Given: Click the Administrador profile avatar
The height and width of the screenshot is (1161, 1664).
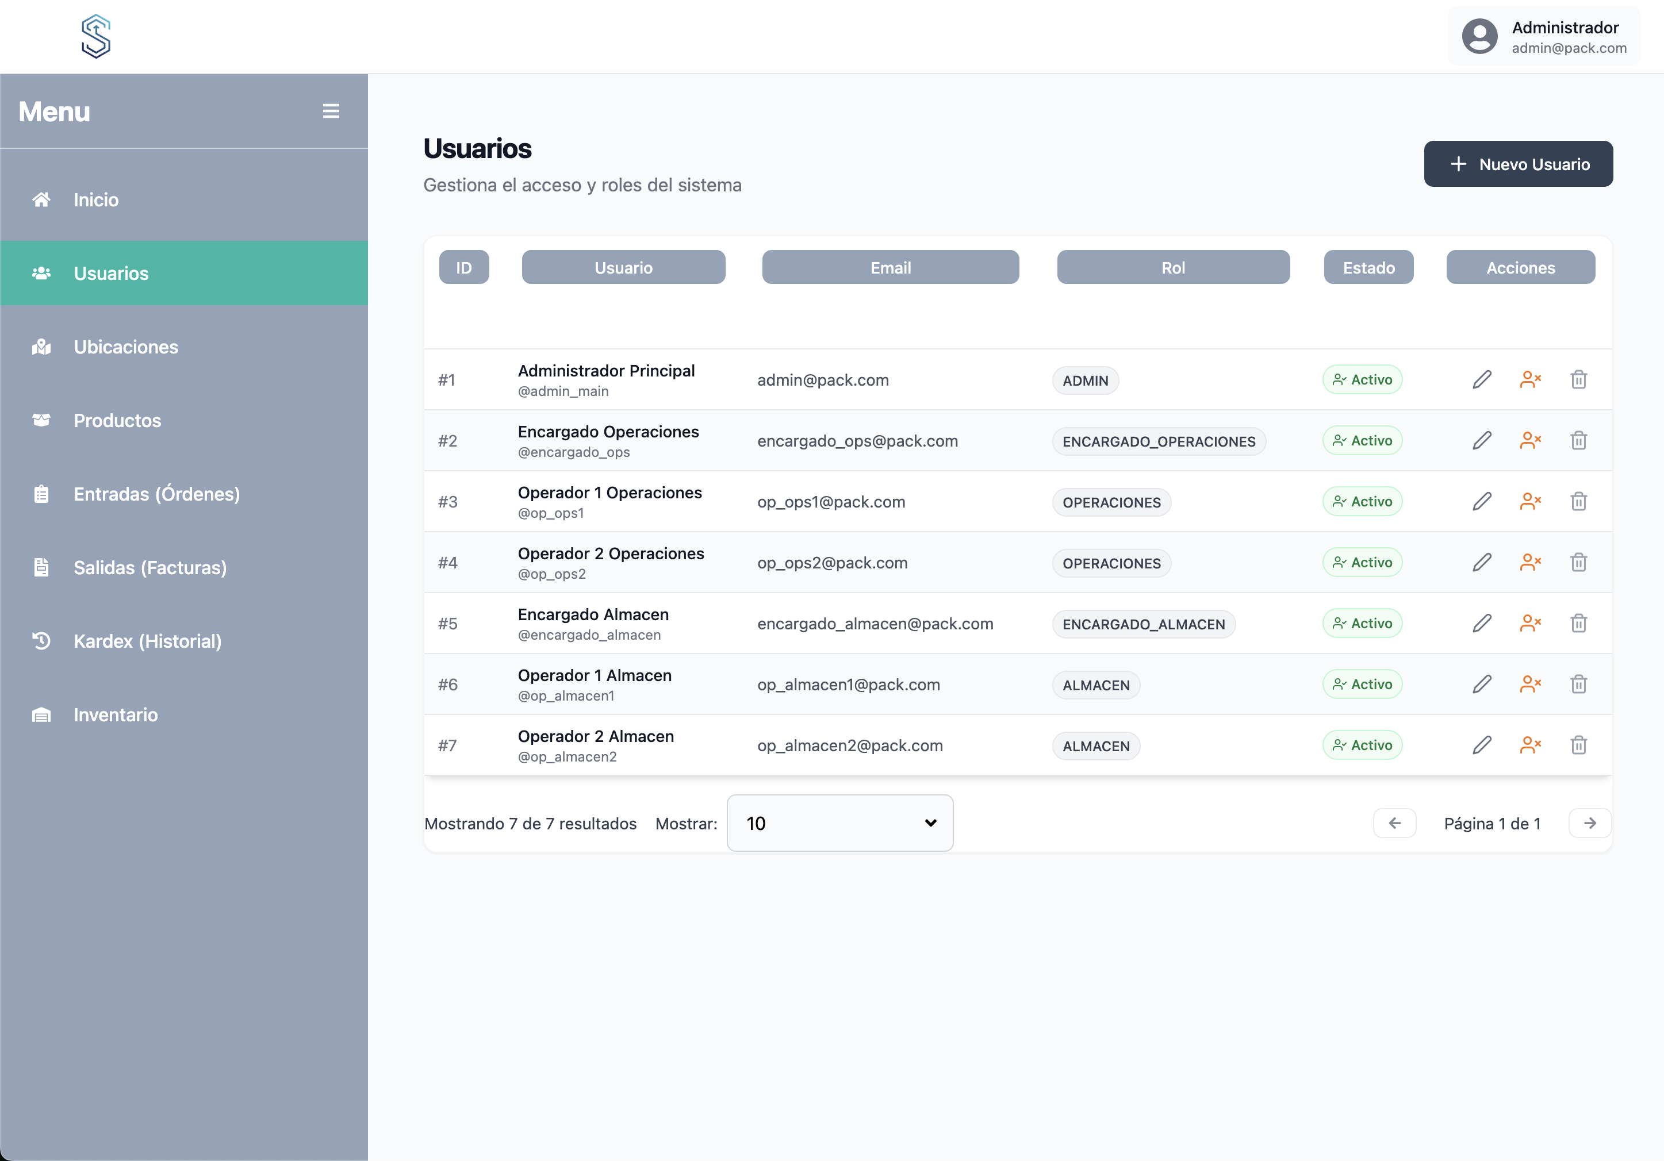Looking at the screenshot, I should click(1479, 36).
